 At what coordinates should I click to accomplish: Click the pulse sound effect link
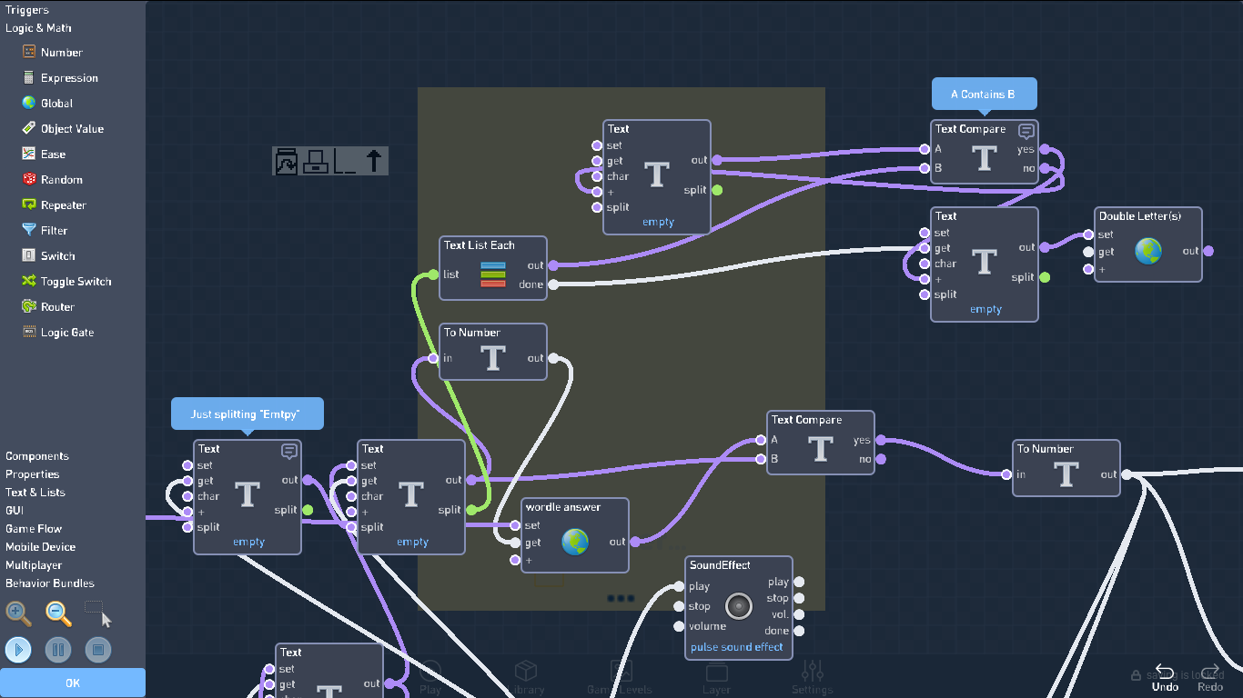737,647
